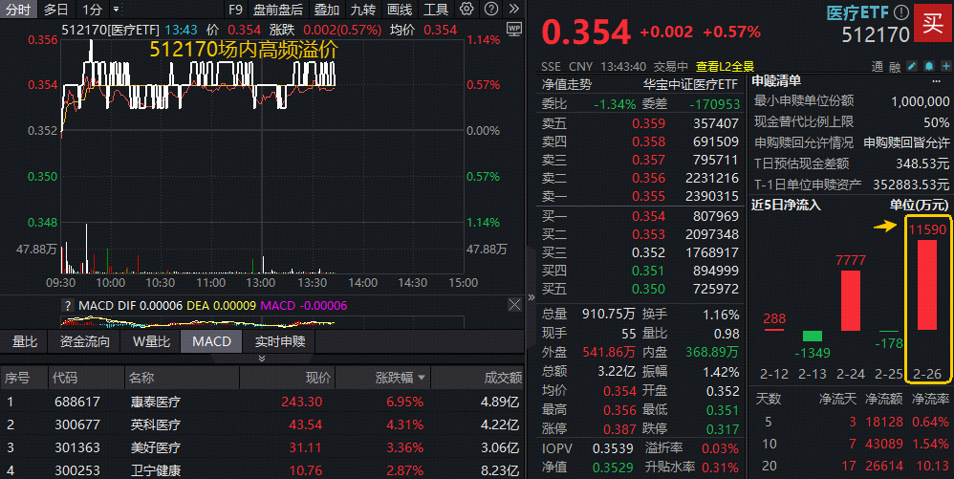954x479 pixels.
Task: Set a price alert with bell icon
Action: [x=927, y=67]
